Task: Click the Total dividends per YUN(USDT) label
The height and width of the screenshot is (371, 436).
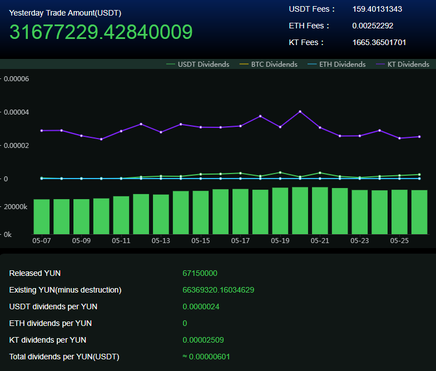Action: [x=65, y=357]
